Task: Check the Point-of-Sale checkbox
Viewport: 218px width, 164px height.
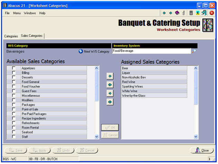Action: (x=13, y=109)
